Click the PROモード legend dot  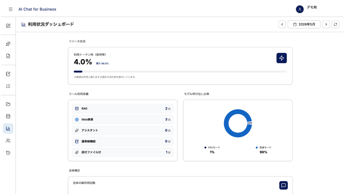tap(205, 148)
